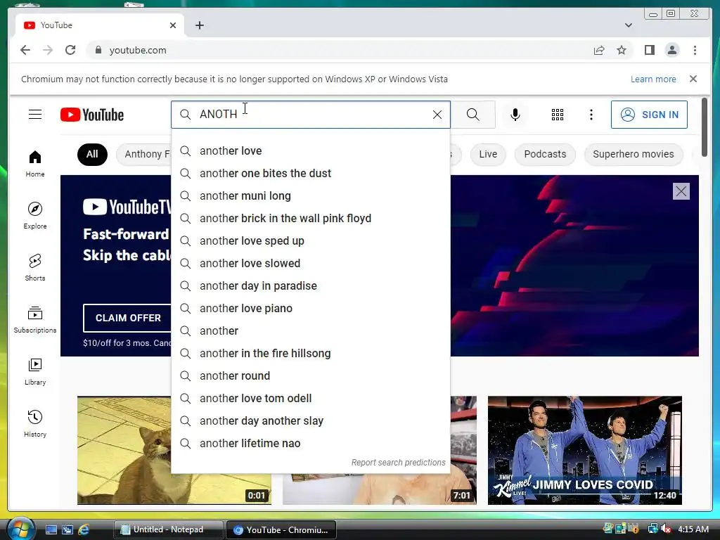Screen dimensions: 720x540
Task: Click the SIGN IN button
Action: (649, 115)
